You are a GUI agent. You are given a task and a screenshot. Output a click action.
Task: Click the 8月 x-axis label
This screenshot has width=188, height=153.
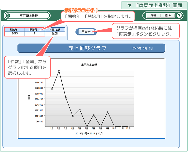tap(100, 128)
